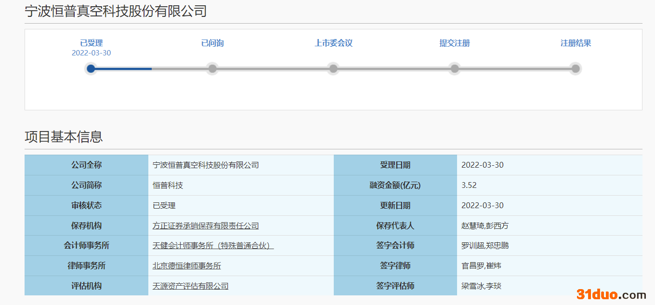
Task: Click the 签字律师 label cell
Action: coord(395,266)
